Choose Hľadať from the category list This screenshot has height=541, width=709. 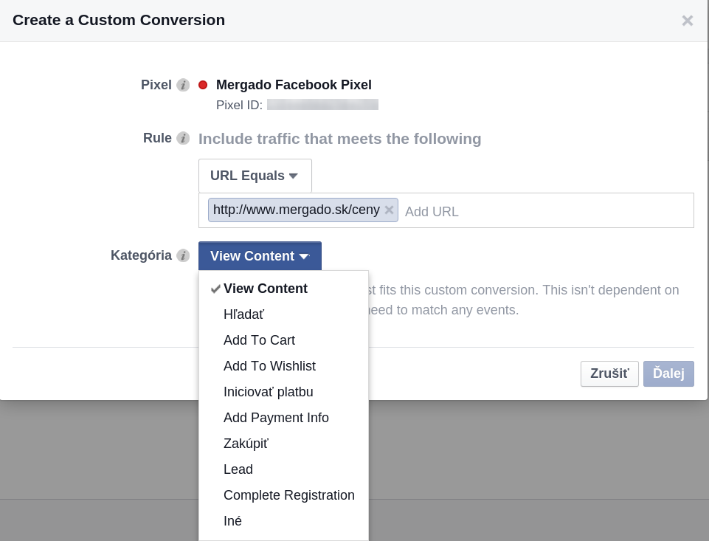click(x=243, y=314)
